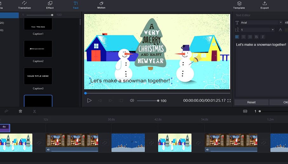
Task: Mute the preview volume speaker icon
Action: pos(132,101)
